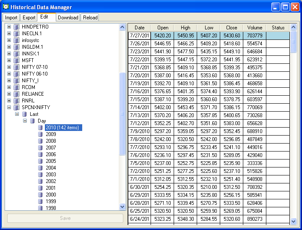
Task: Select the Open cell showing 5446.55
Action: [x=163, y=44]
